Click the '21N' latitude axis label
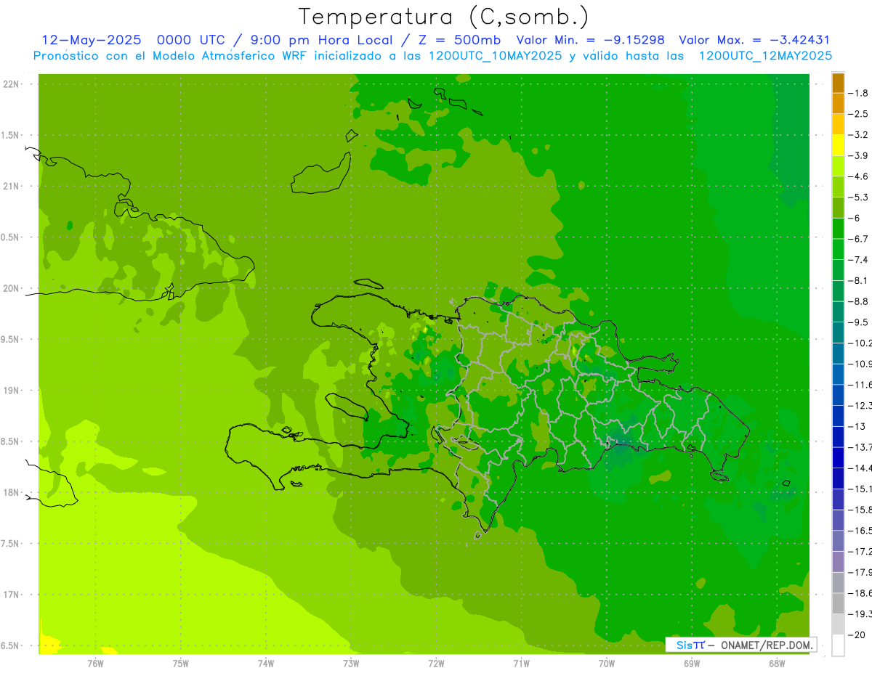872x673 pixels. pos(10,186)
